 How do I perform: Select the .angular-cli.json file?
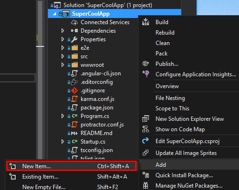(101, 73)
